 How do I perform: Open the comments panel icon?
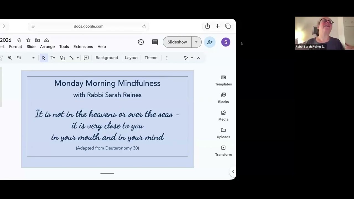pos(155,42)
